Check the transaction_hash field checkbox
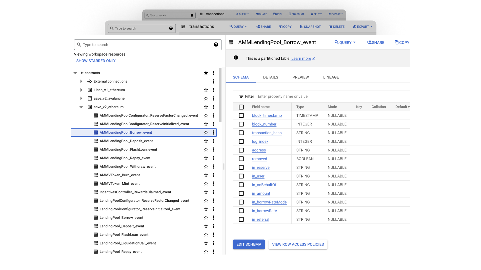Viewport: 481px width, 270px height. [241, 133]
